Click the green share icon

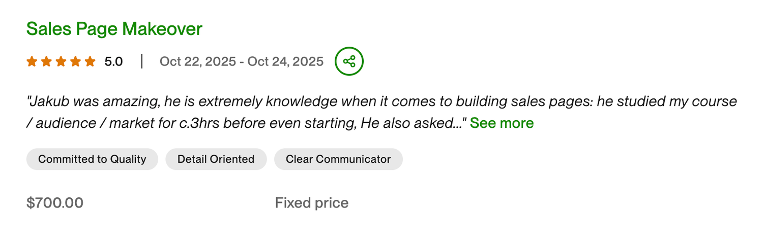[349, 61]
